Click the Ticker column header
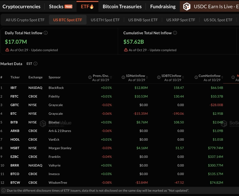The width and height of the screenshot is (239, 196). point(15,77)
